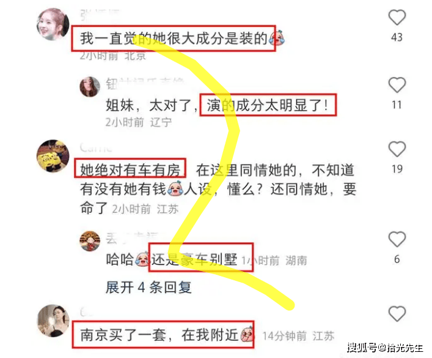The height and width of the screenshot is (358, 432).
Task: Select comment 她绝对有车有房
Action: [x=130, y=170]
